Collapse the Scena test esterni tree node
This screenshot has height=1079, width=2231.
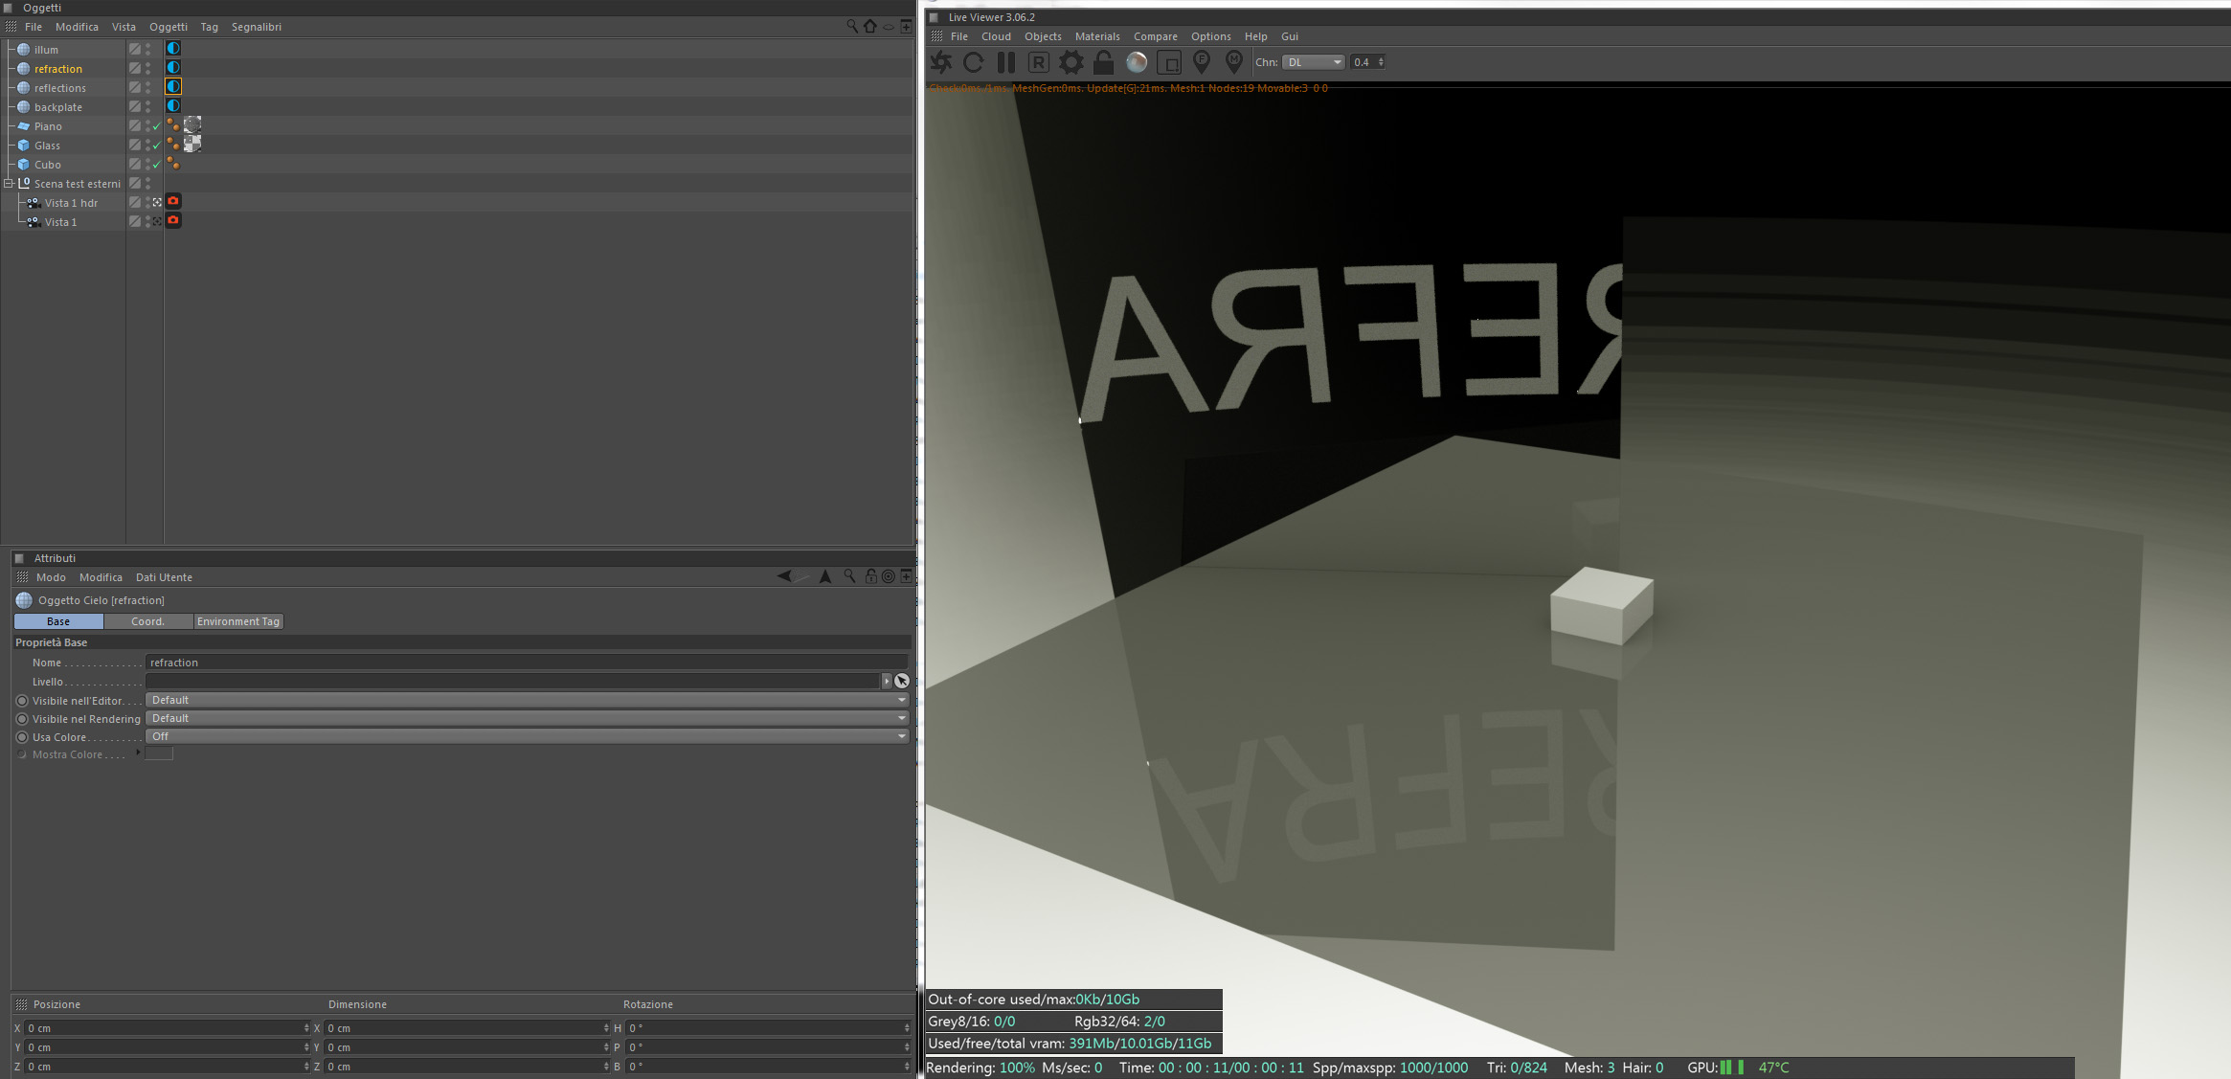[9, 183]
